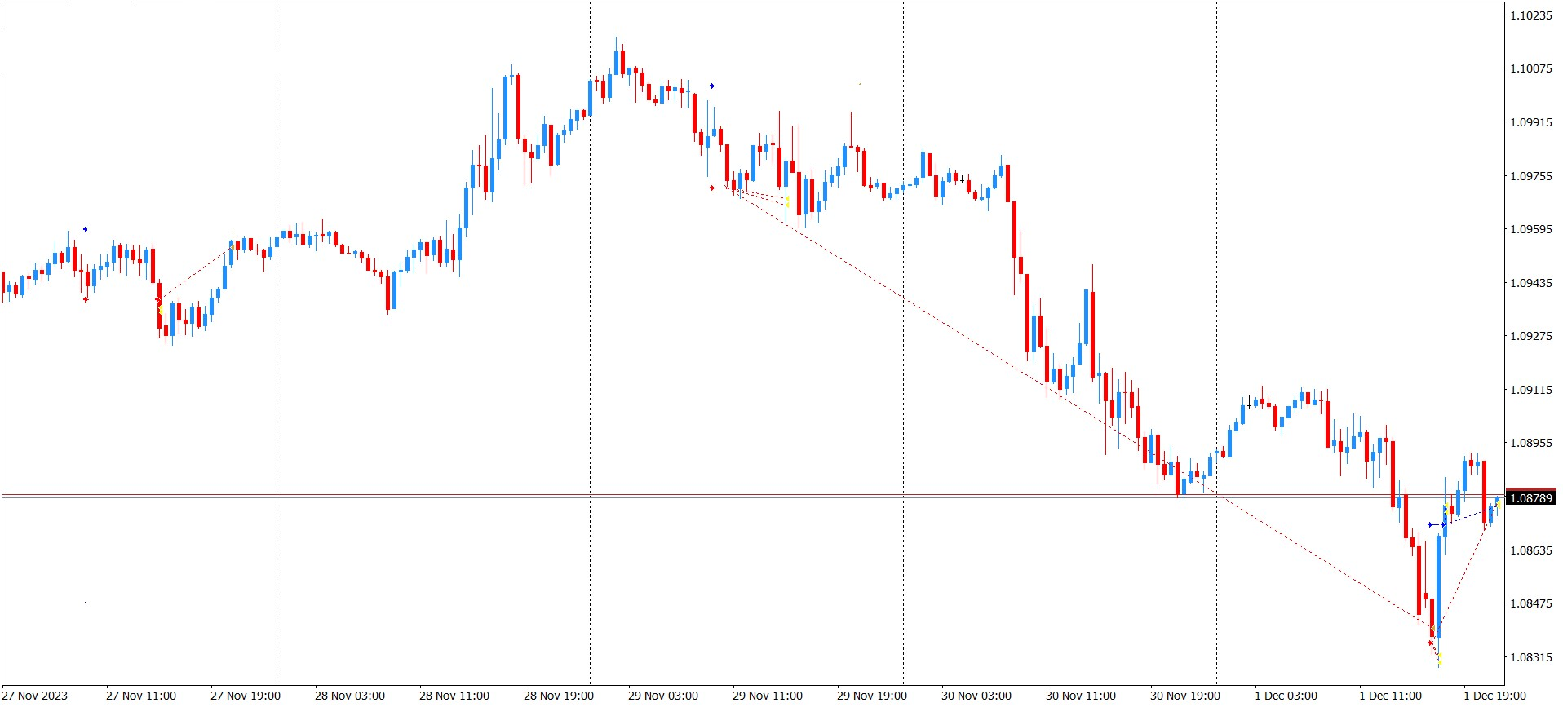Click the 27 Nov 2023 date label
Viewport: 1563px width, 707px height.
tap(35, 696)
